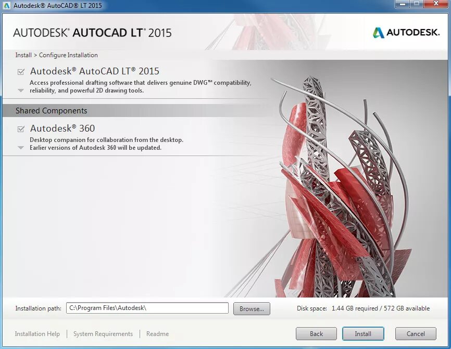
Task: Start installation with the Install button
Action: coord(363,334)
